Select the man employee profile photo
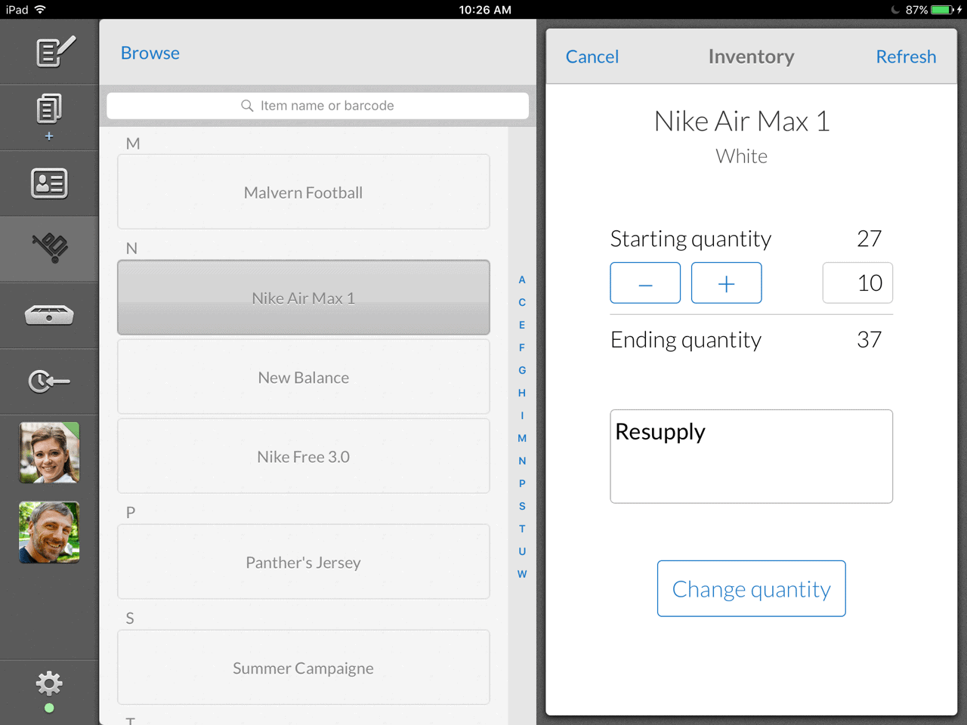This screenshot has width=967, height=725. [49, 532]
